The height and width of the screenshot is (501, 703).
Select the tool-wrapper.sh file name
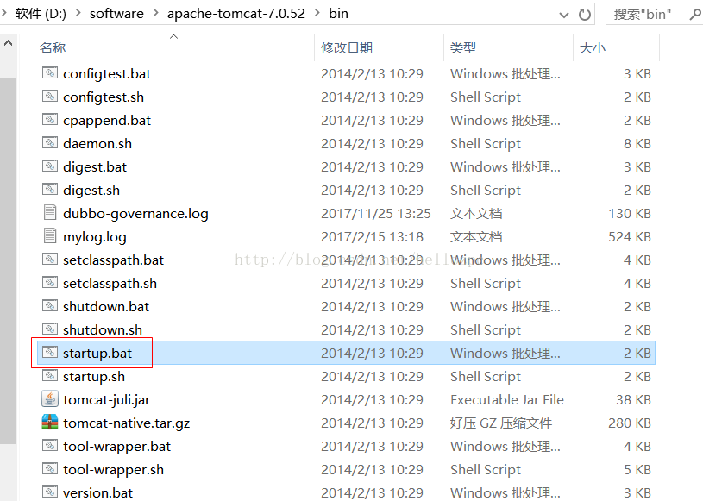pyautogui.click(x=114, y=470)
